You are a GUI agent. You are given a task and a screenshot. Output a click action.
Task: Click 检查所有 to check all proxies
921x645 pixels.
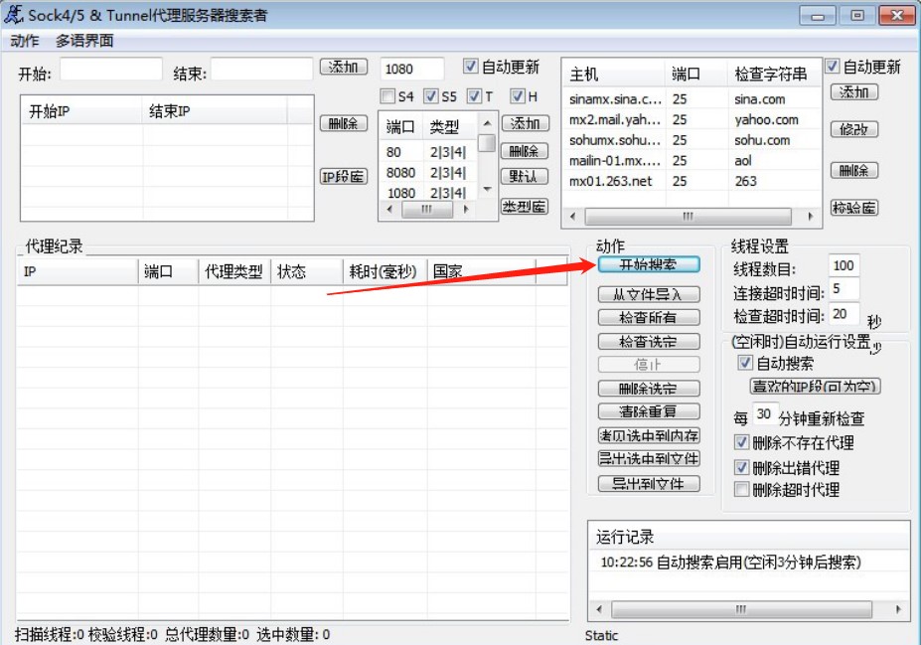coord(647,318)
